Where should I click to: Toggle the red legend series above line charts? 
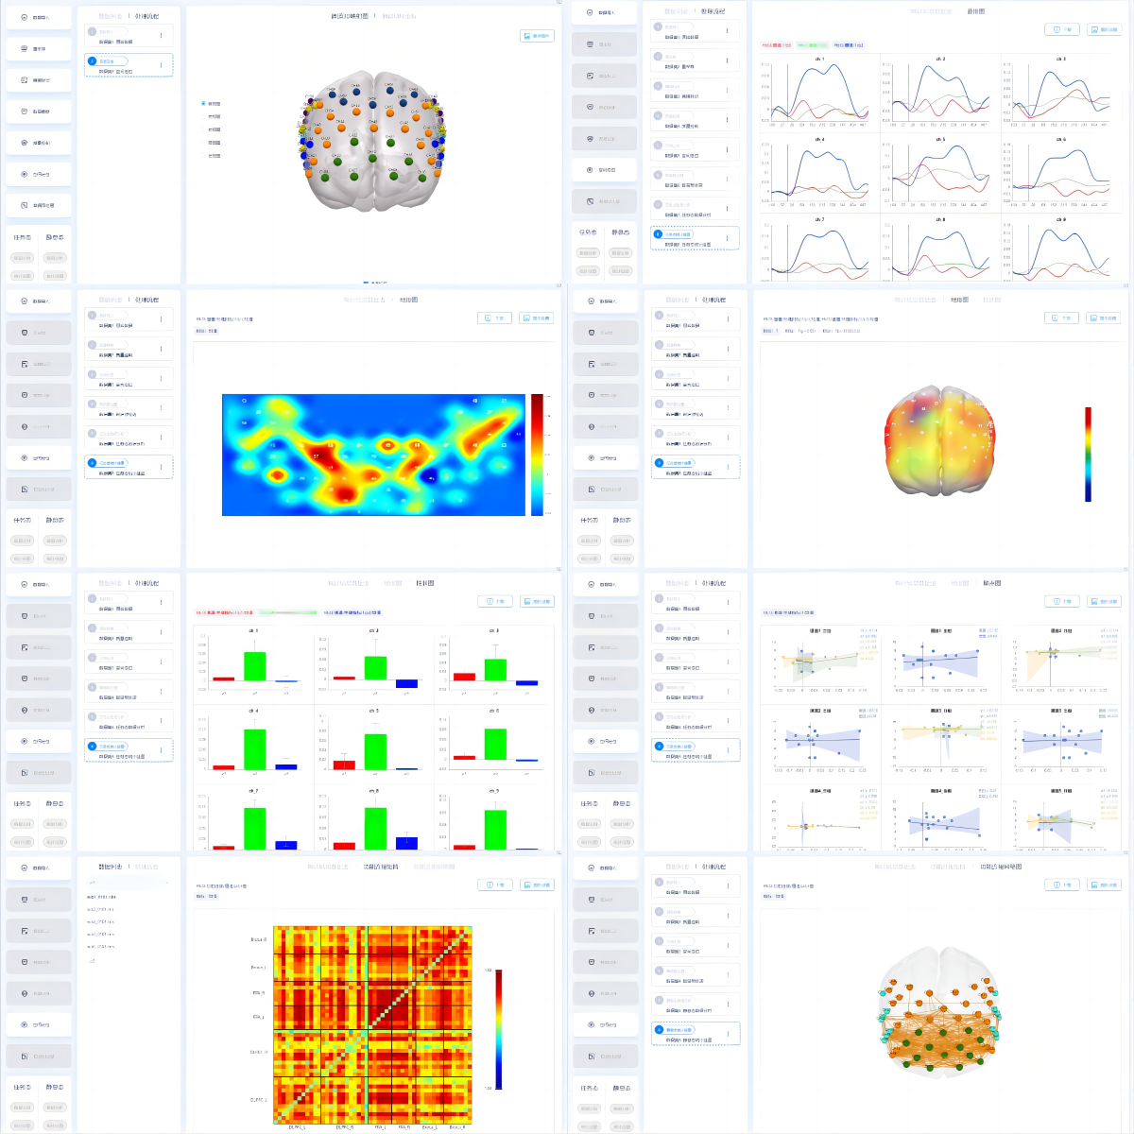pos(777,44)
